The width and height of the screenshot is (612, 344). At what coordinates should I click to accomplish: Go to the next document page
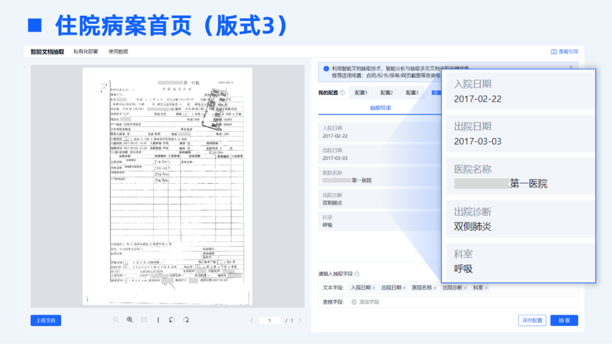pyautogui.click(x=300, y=321)
